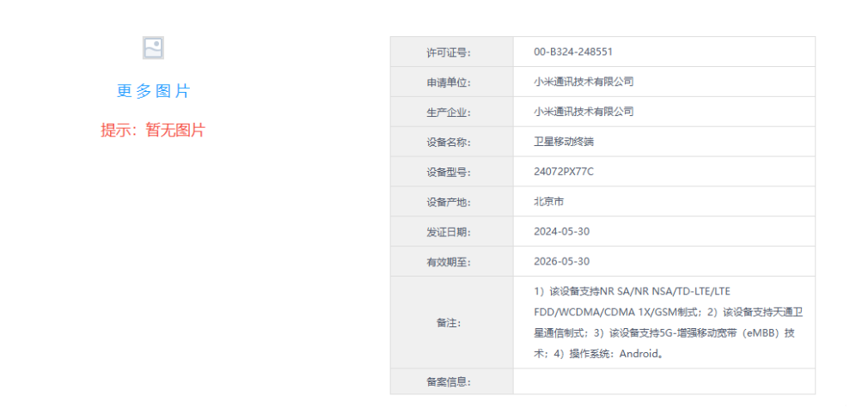Click the broken image placeholder icon
Screen dimensions: 850x414
pyautogui.click(x=153, y=48)
